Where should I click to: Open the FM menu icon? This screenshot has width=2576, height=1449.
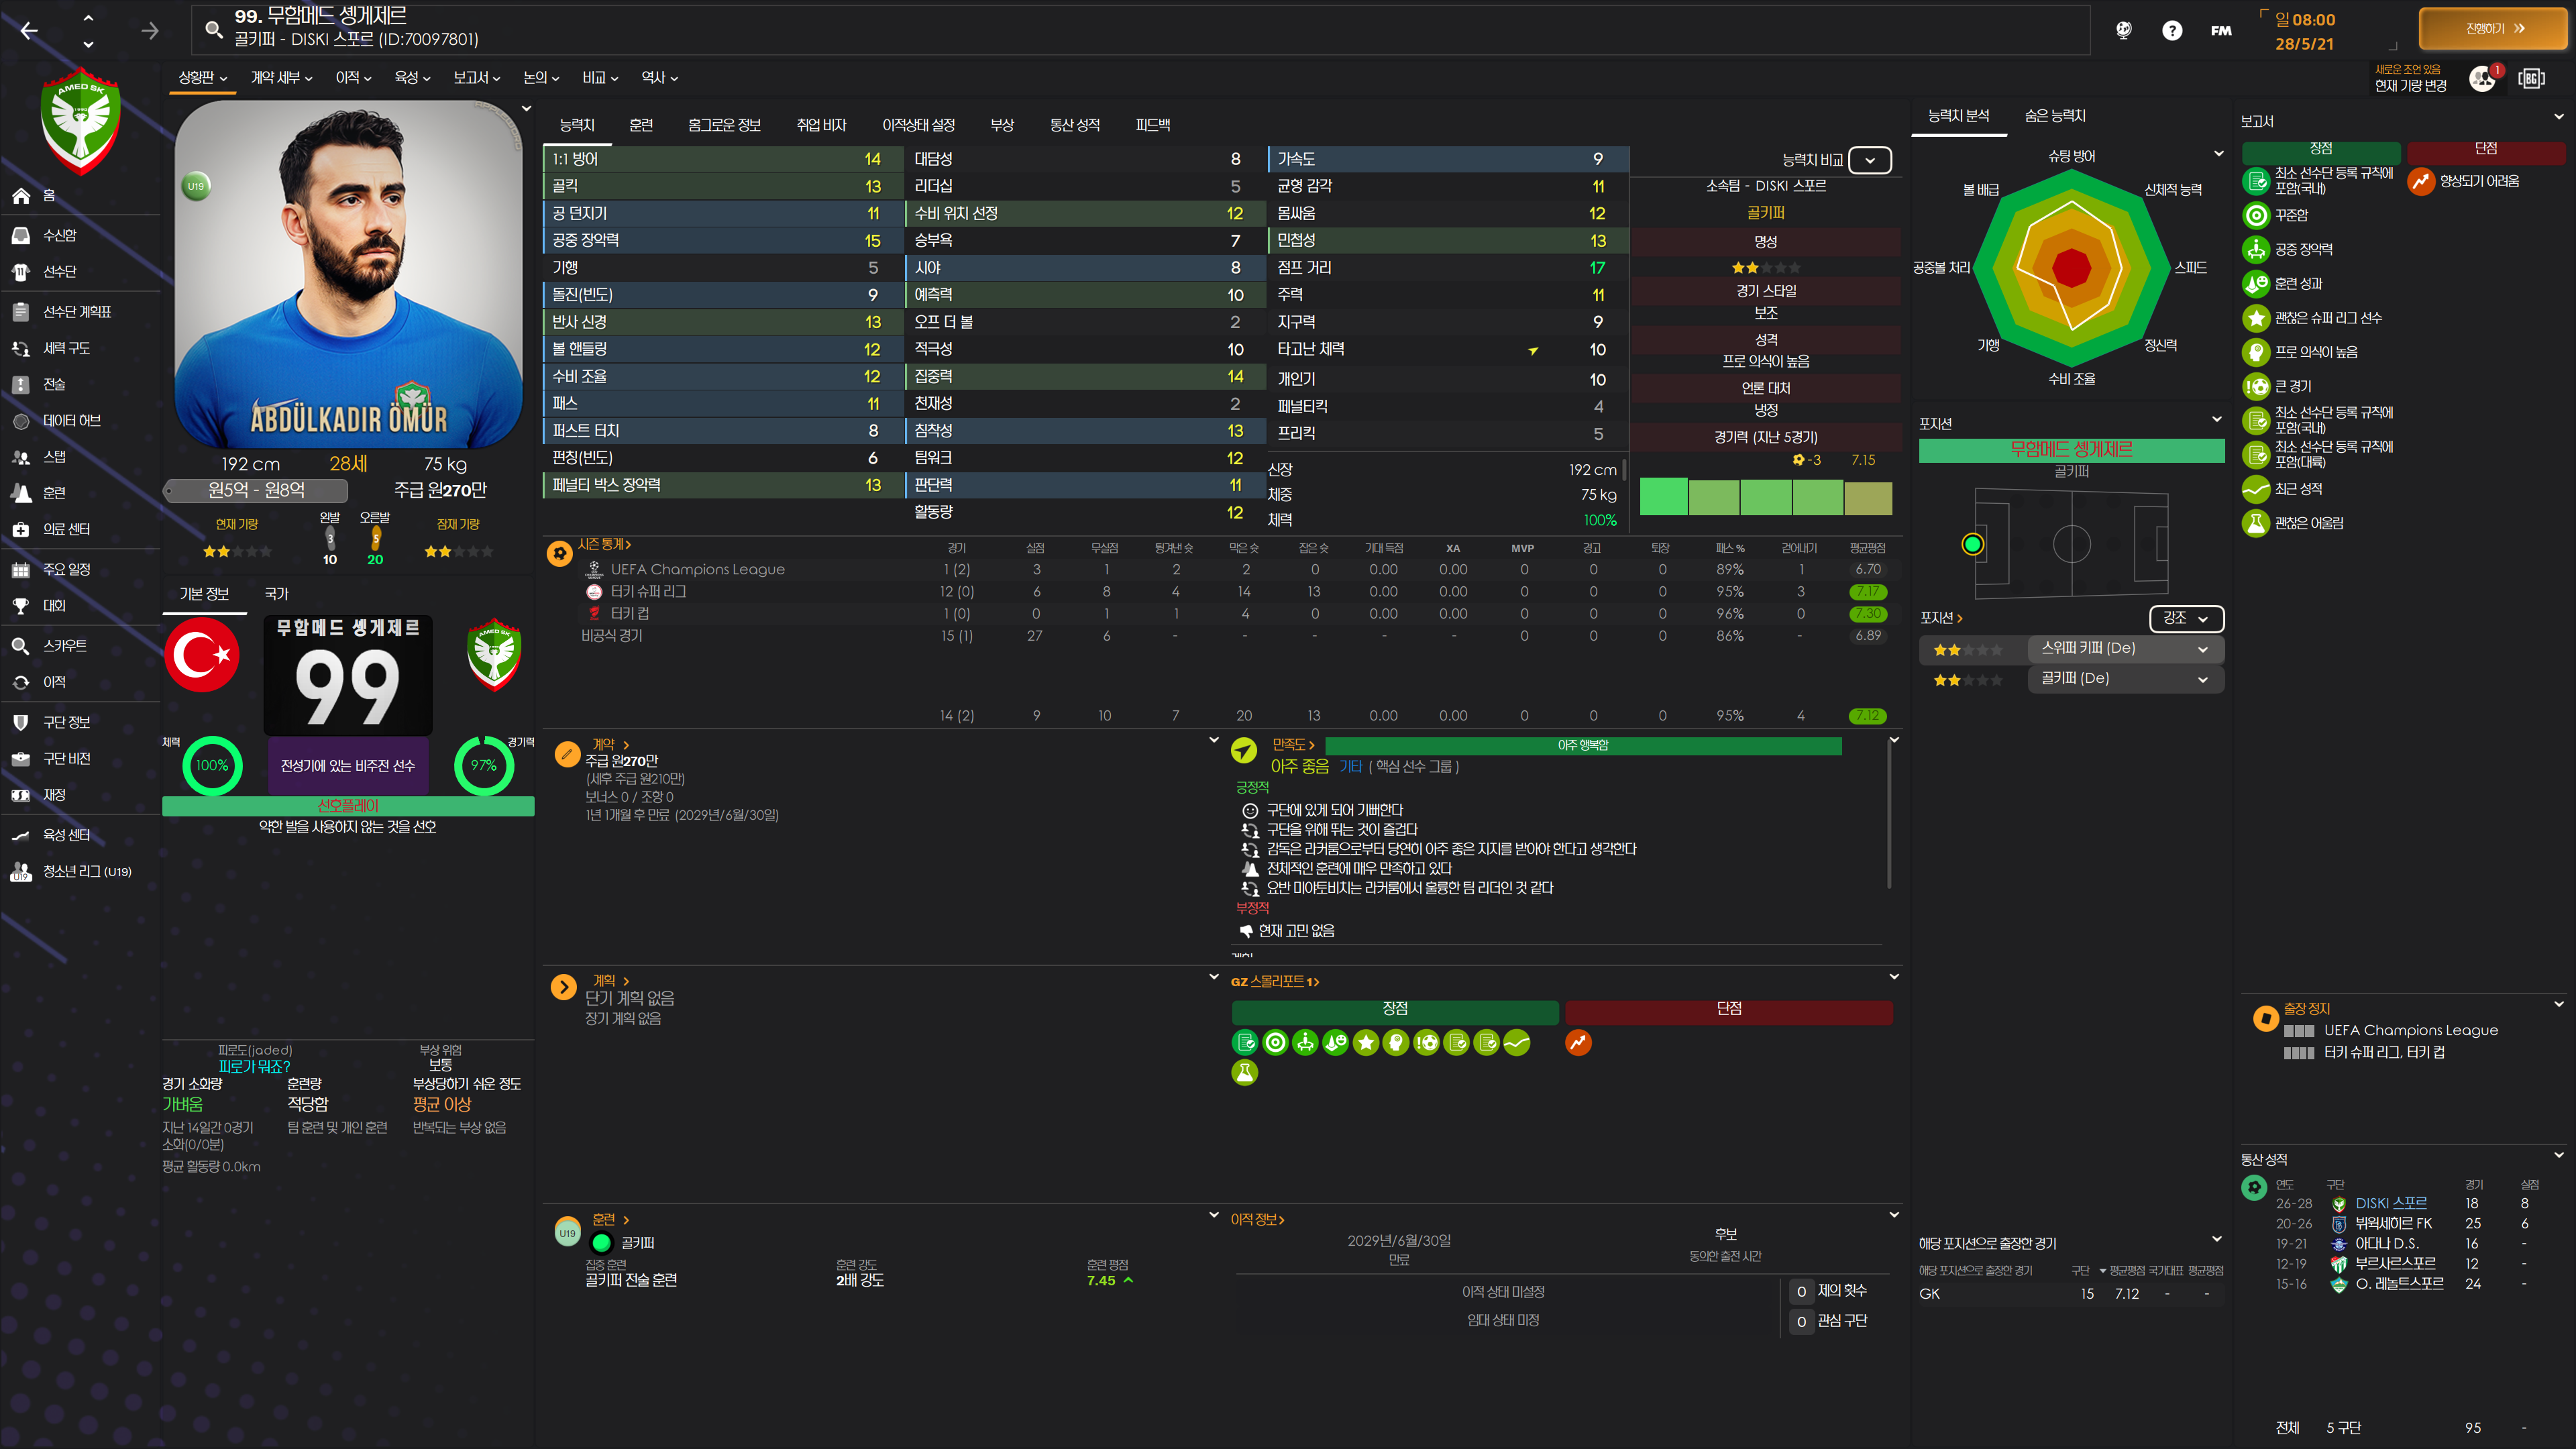[2221, 31]
